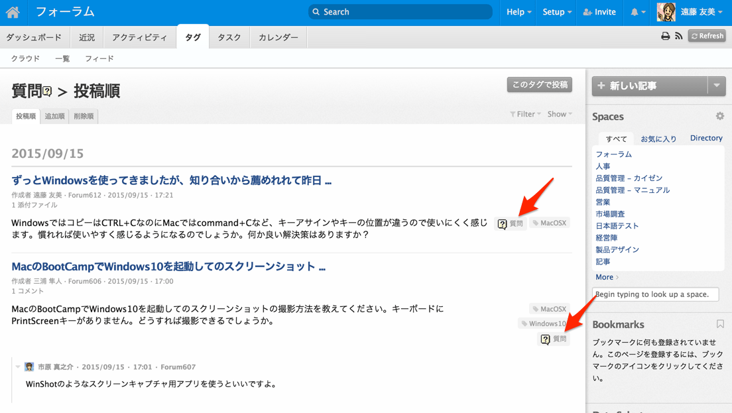
Task: Switch to ダッシュボード tab
Action: tap(34, 37)
